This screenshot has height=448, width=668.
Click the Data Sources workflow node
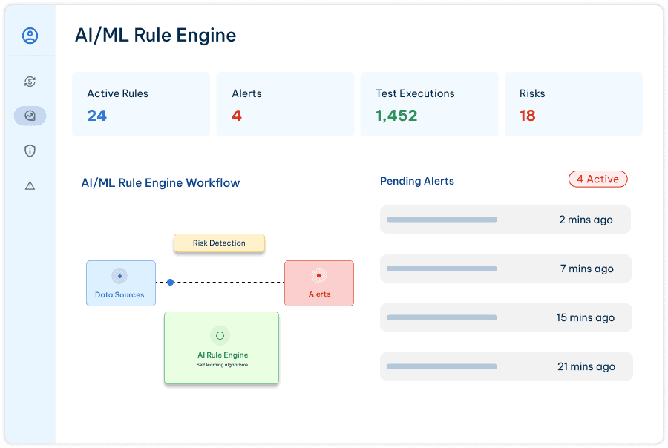click(120, 283)
